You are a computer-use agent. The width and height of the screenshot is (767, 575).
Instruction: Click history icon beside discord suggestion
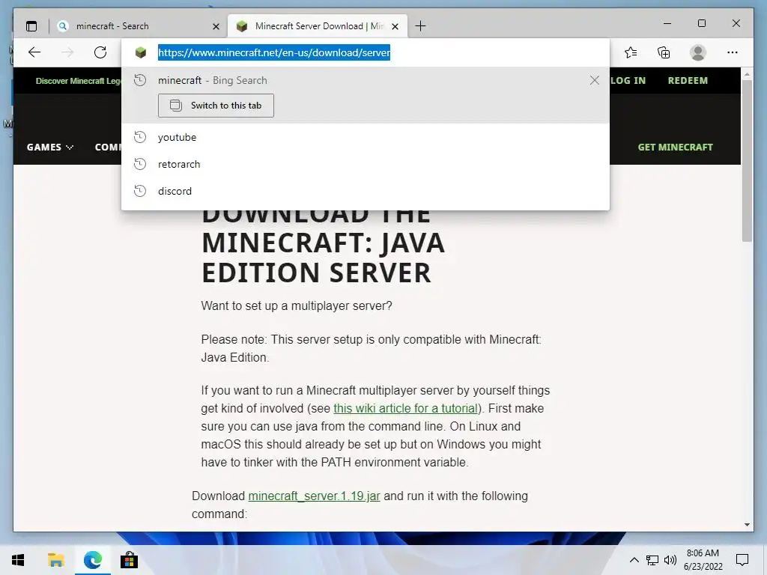[x=140, y=191]
